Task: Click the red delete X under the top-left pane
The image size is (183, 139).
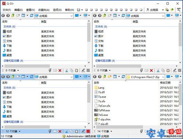Action: pyautogui.click(x=60, y=70)
